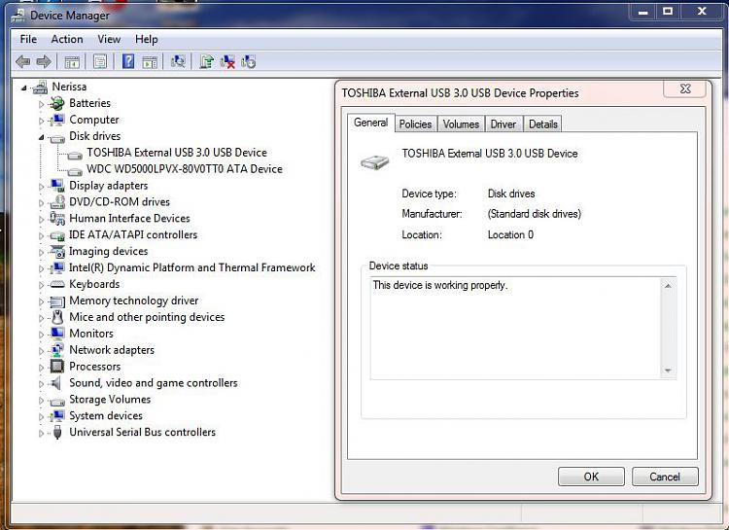The width and height of the screenshot is (729, 530).
Task: Open the Action menu
Action: pyautogui.click(x=67, y=39)
